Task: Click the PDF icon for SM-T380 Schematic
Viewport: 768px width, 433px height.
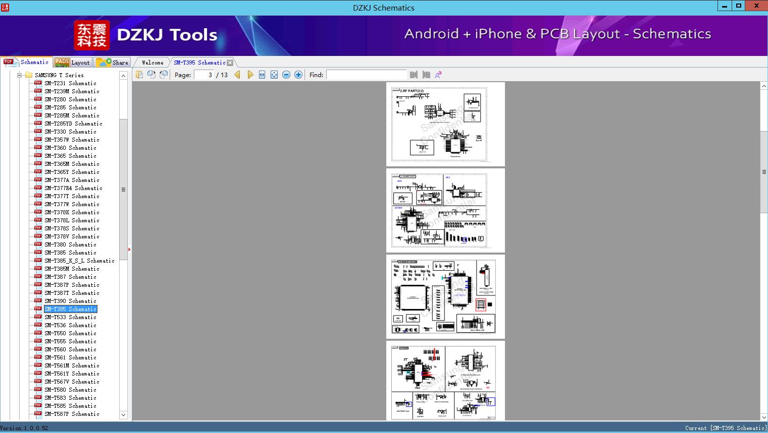Action: click(x=38, y=244)
